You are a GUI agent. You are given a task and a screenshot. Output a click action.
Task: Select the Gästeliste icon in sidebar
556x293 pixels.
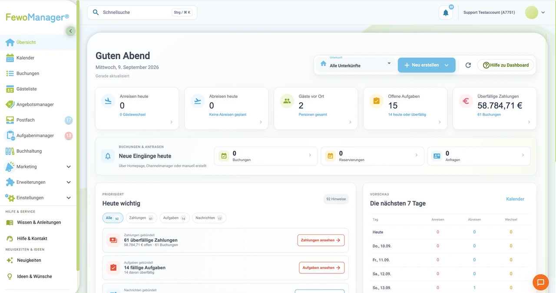tap(10, 89)
